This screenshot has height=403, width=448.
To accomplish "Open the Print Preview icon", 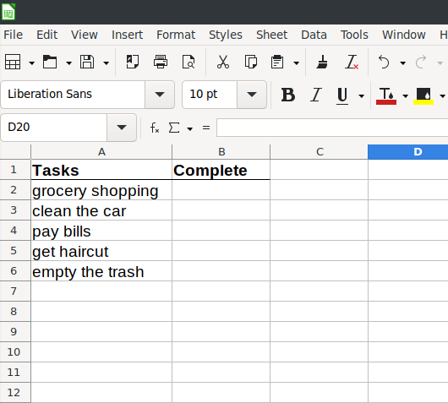I will tap(188, 62).
